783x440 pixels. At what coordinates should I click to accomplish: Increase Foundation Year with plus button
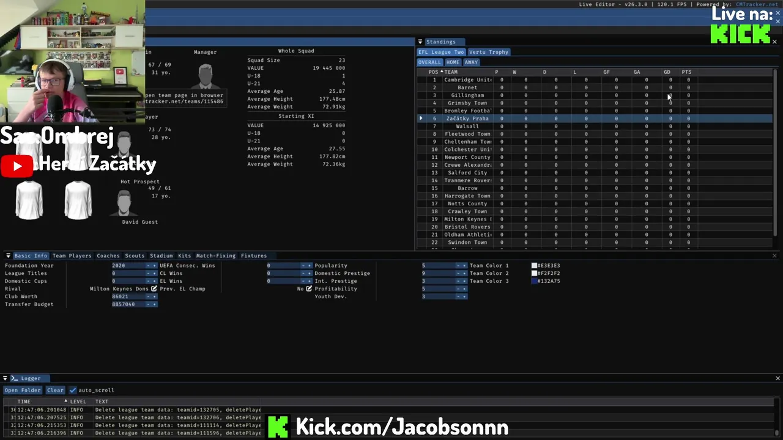click(x=154, y=265)
